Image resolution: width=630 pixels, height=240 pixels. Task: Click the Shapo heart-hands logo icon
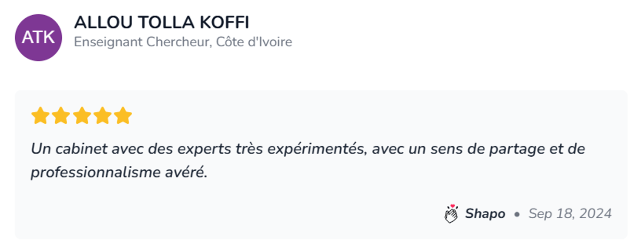[x=451, y=213]
